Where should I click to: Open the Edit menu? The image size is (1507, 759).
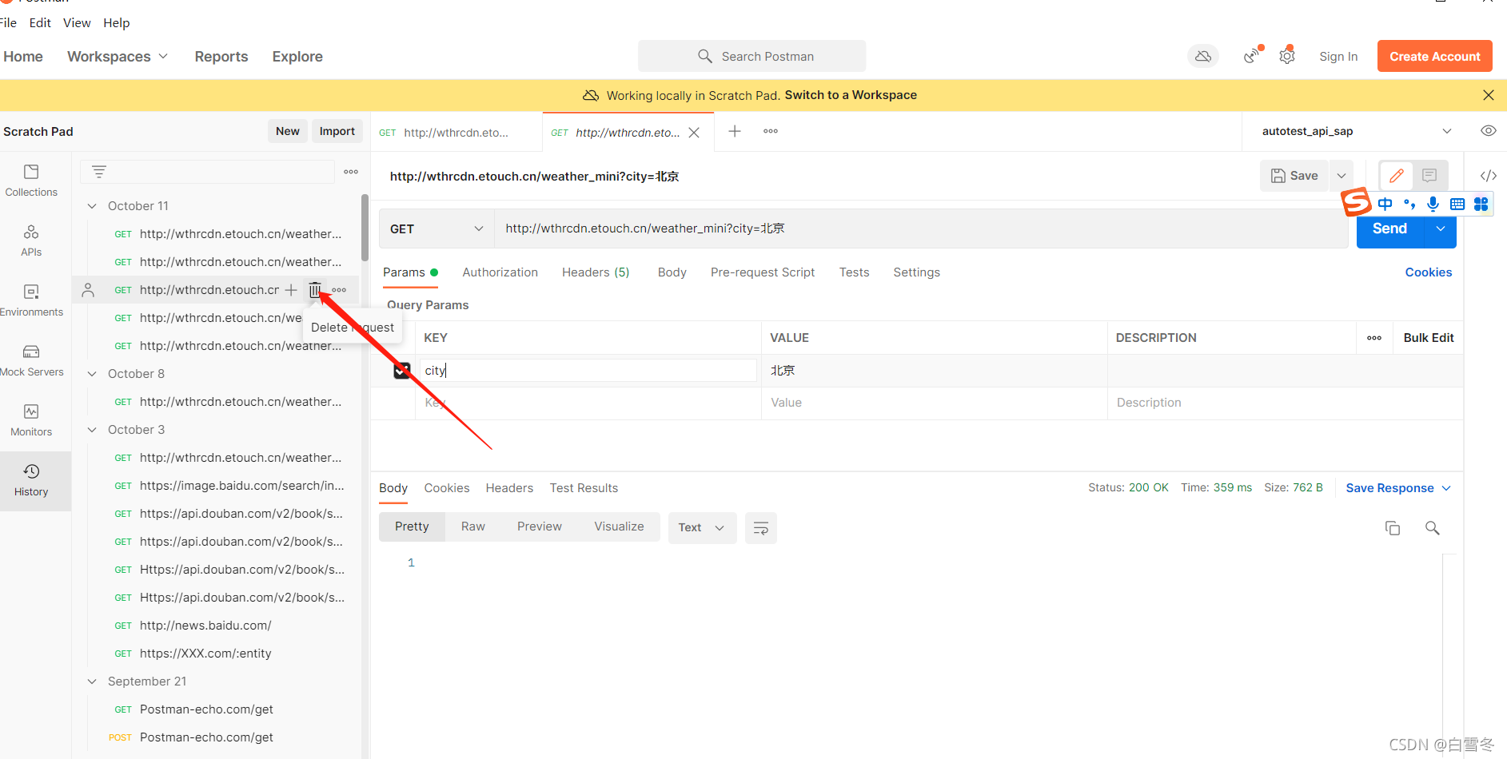tap(40, 23)
